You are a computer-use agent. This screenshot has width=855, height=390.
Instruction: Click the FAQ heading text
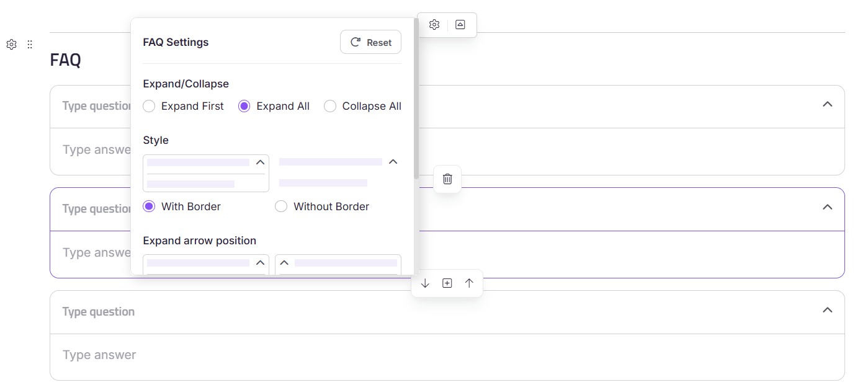pos(65,60)
